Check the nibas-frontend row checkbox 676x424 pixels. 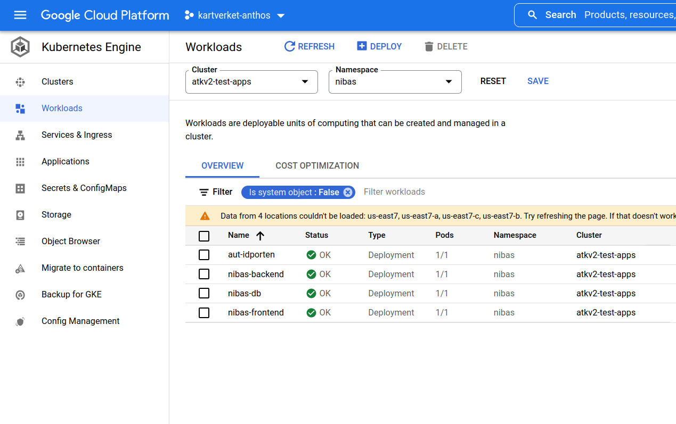(x=204, y=312)
